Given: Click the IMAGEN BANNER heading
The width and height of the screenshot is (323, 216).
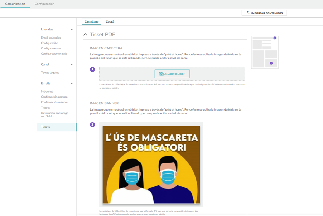Looking at the screenshot, I should (x=104, y=103).
